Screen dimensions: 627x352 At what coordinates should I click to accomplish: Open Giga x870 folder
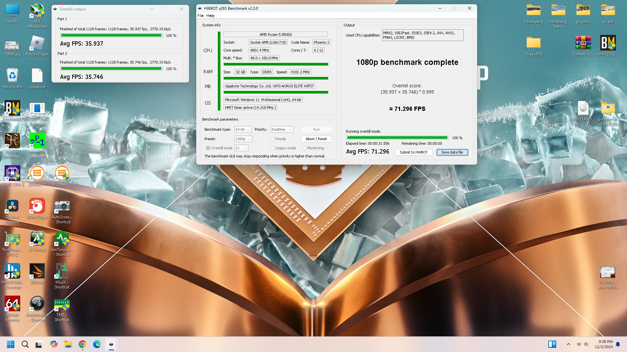(x=533, y=46)
